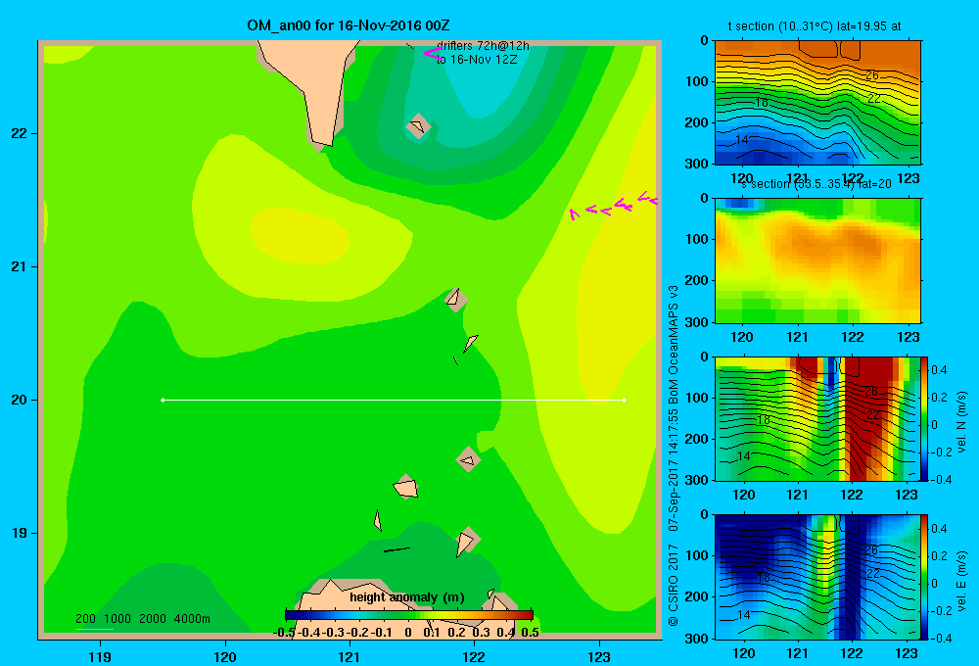Select the "t section (10..31°C) lat=19.95" title

(x=815, y=26)
